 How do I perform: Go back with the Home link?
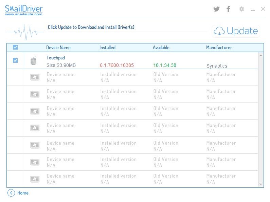pos(23,193)
